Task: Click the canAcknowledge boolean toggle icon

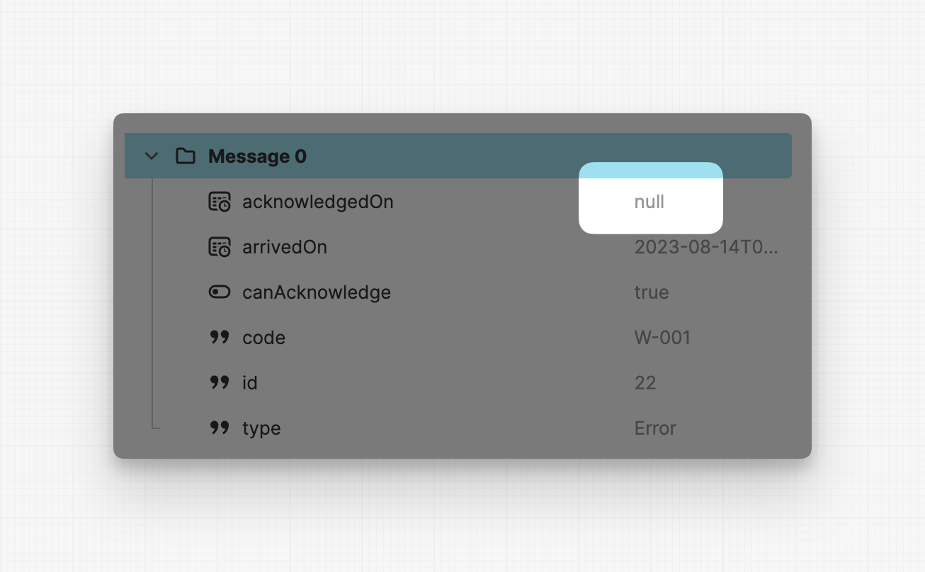Action: [220, 292]
